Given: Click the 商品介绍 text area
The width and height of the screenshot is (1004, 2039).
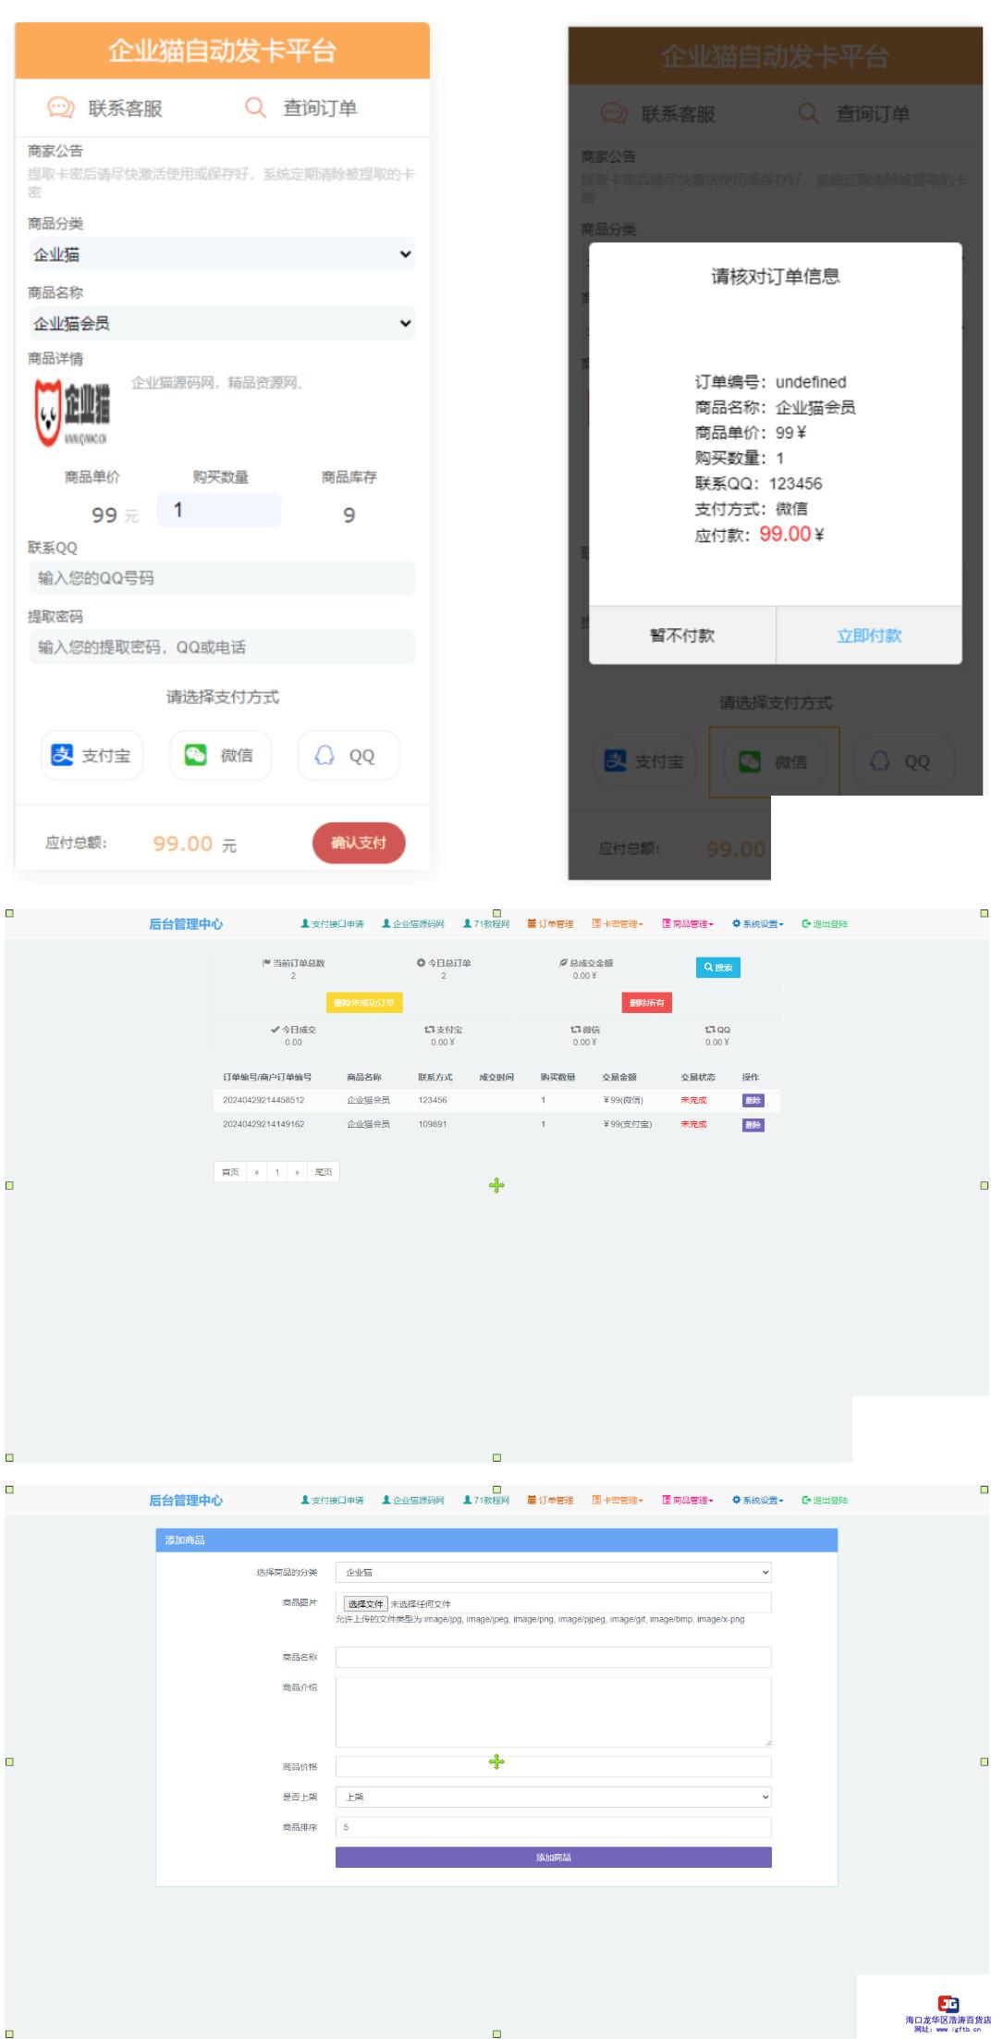Looking at the screenshot, I should point(554,1712).
